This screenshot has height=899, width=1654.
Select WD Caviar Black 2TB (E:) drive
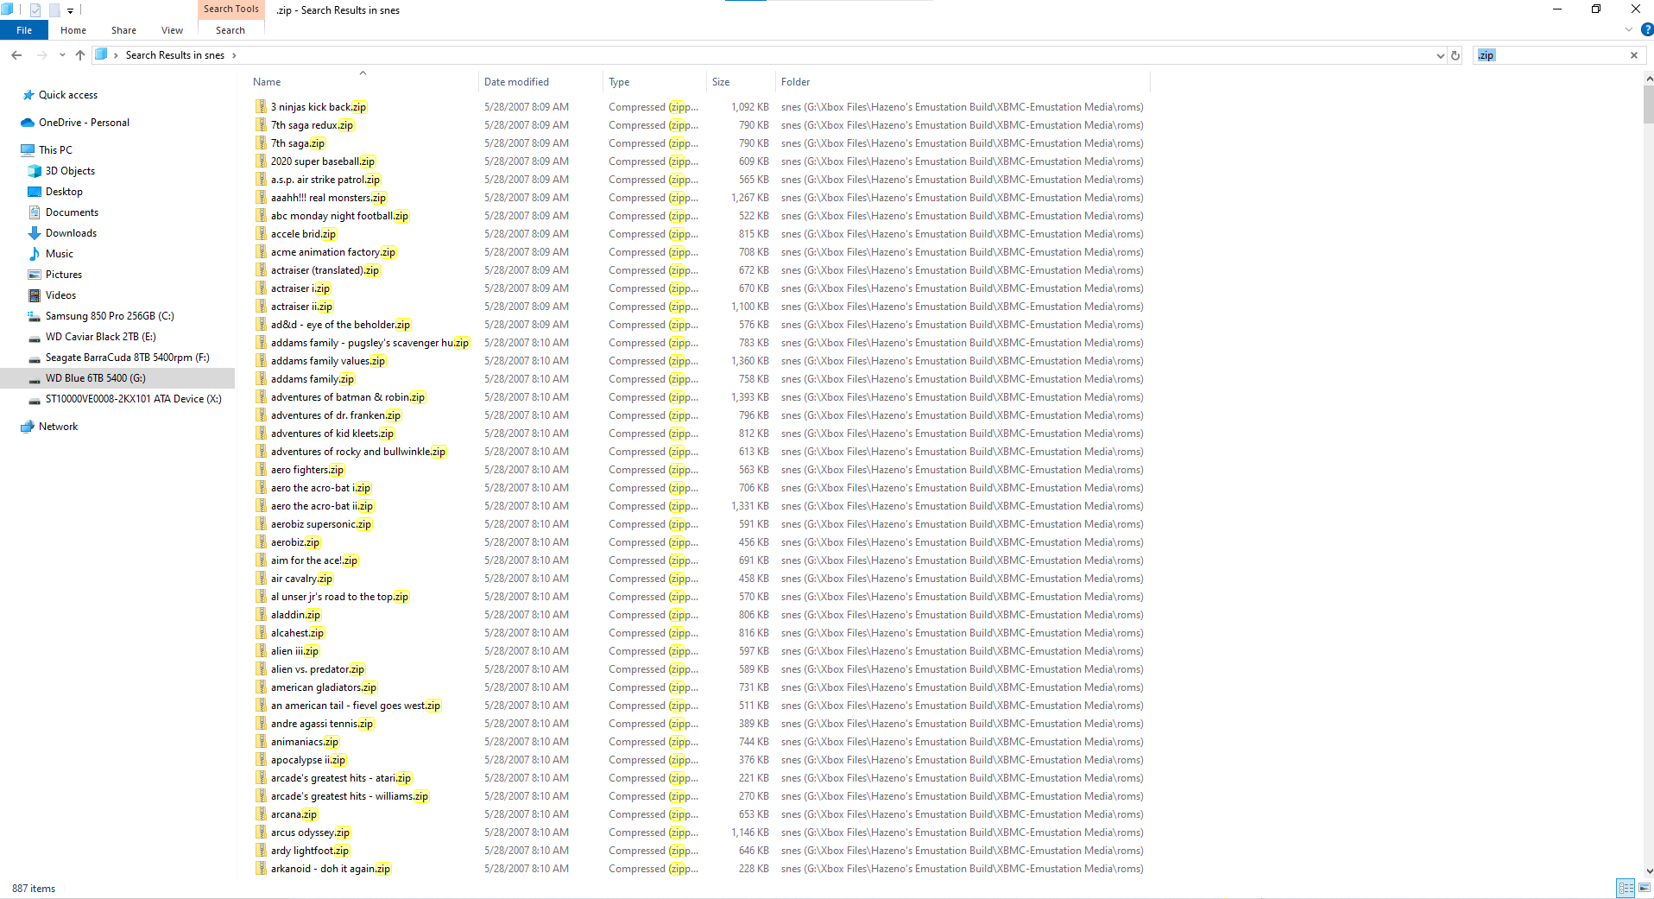[100, 337]
